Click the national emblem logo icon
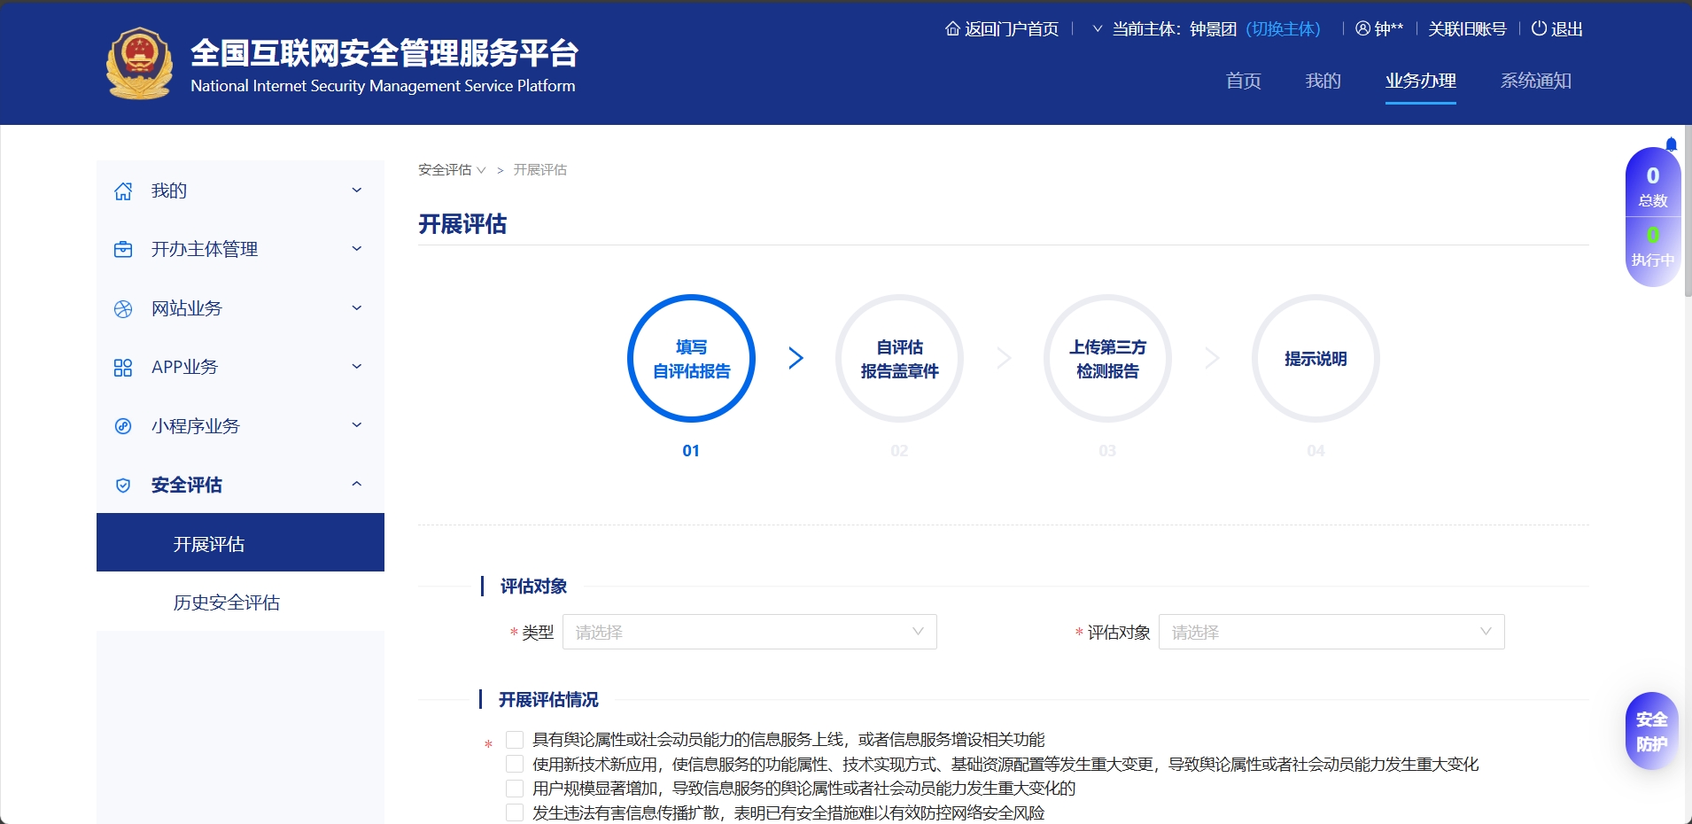The width and height of the screenshot is (1692, 824). [x=139, y=64]
